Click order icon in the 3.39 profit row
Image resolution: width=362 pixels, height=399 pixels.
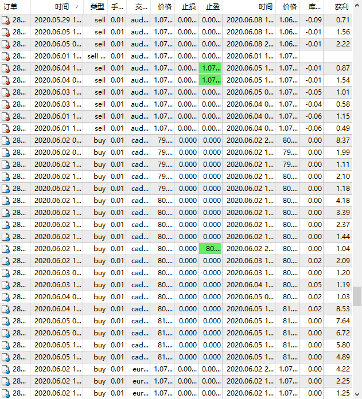click(x=6, y=213)
